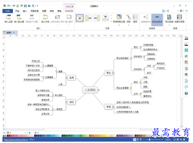Close the 绘图1 document tab
This screenshot has width=193, height=143.
coord(14,33)
